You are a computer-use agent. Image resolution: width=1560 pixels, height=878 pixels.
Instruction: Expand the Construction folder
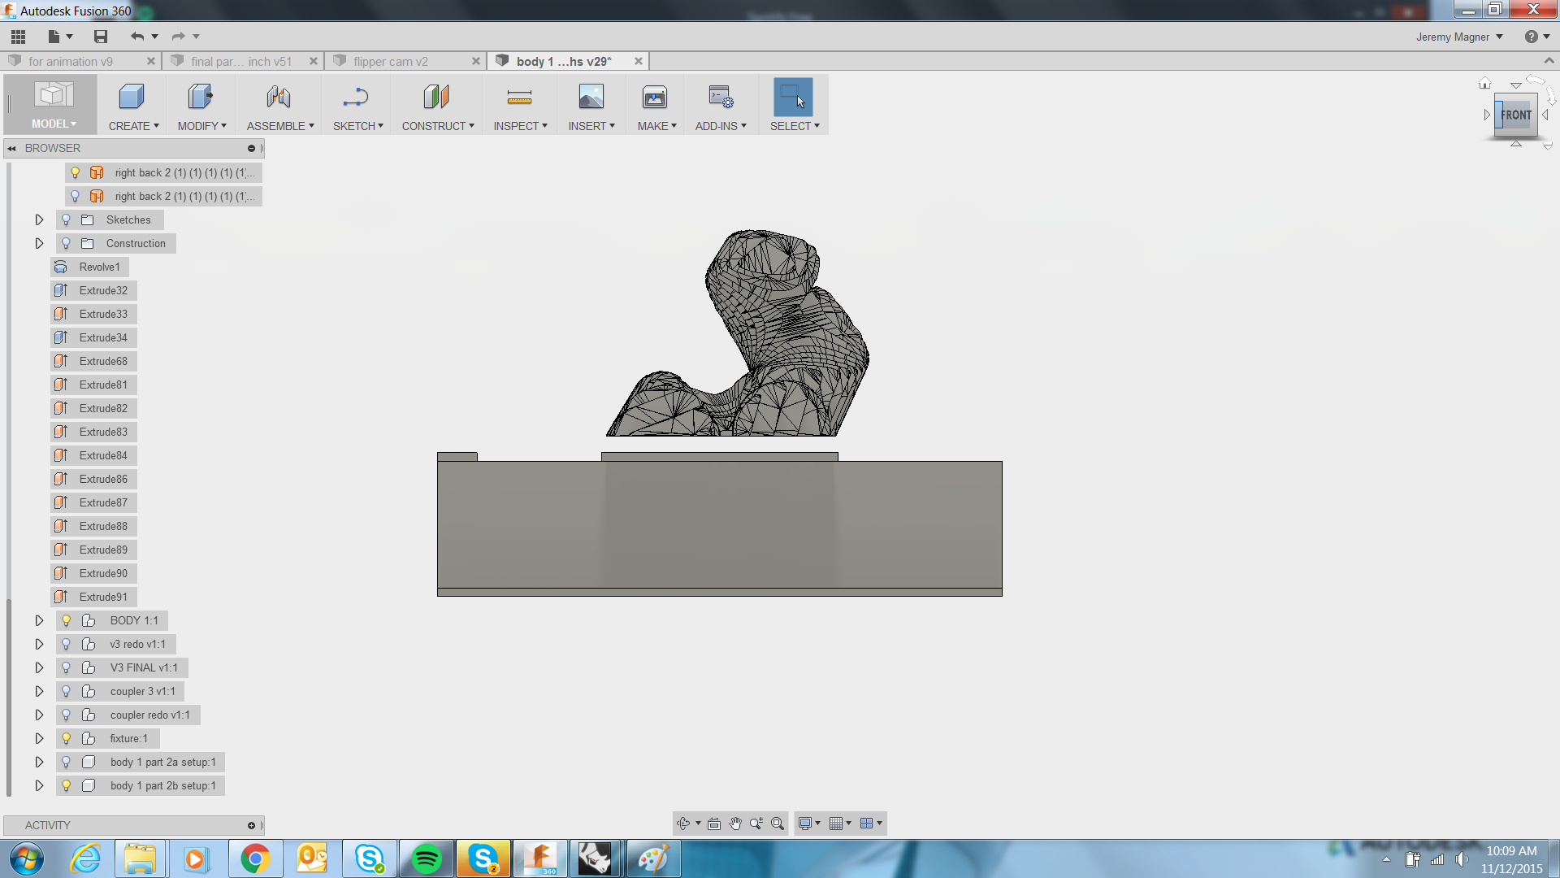tap(39, 243)
